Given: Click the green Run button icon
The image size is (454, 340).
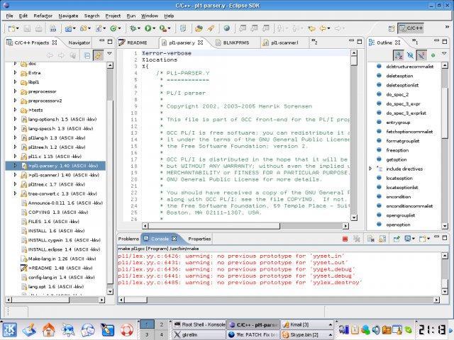Looking at the screenshot, I should 148,28.
